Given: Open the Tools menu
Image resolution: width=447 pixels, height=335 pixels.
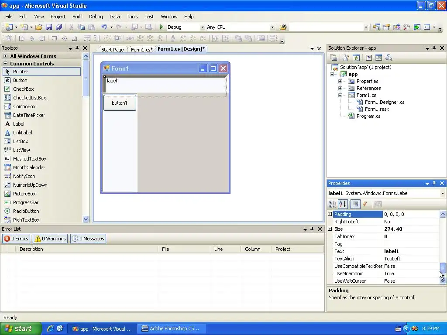Looking at the screenshot, I should (132, 17).
